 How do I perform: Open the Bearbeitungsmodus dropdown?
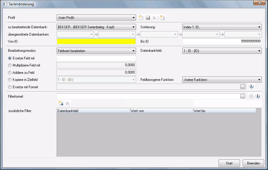pyautogui.click(x=96, y=51)
